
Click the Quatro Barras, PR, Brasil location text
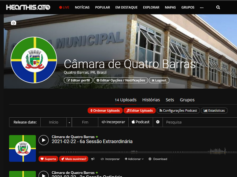tap(85, 72)
